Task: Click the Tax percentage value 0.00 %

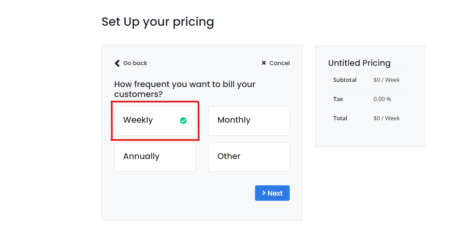Action: click(382, 99)
